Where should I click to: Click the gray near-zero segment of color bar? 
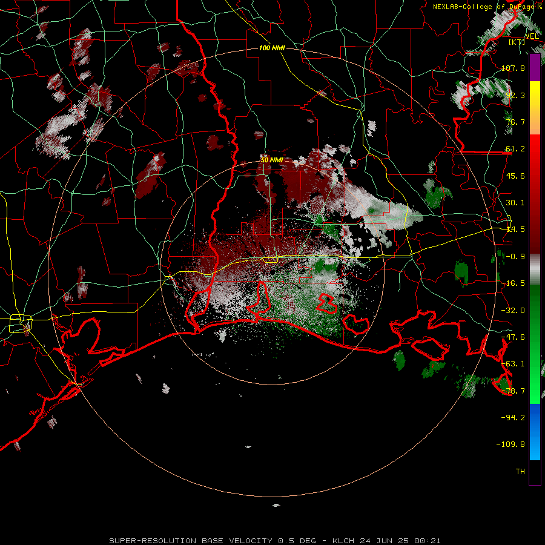[x=535, y=269]
